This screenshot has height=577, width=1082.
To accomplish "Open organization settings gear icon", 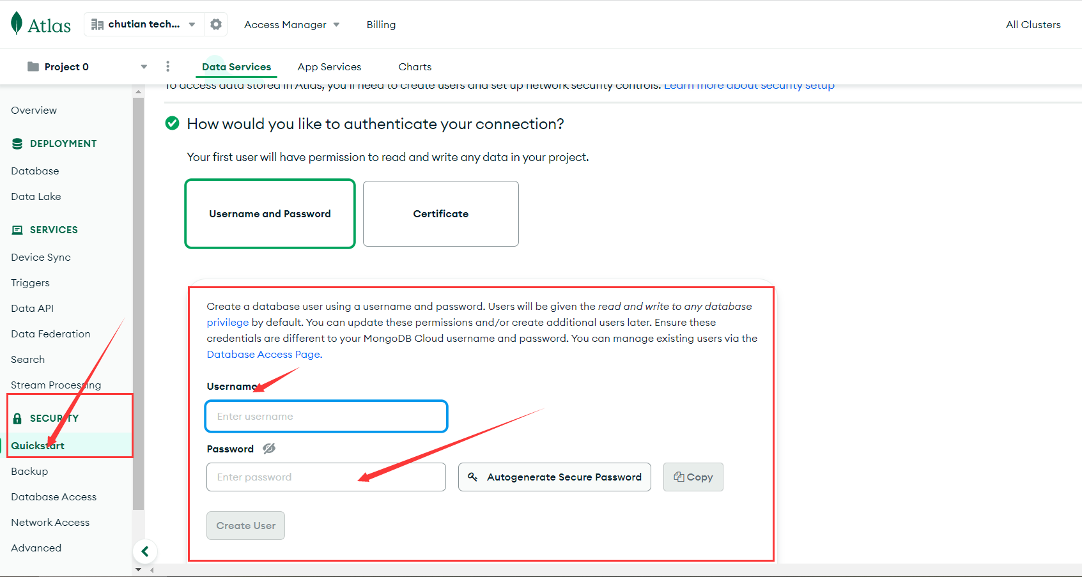I will point(216,24).
